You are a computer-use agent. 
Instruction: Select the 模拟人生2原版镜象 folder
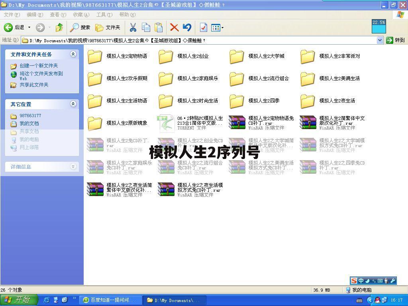pyautogui.click(x=118, y=123)
